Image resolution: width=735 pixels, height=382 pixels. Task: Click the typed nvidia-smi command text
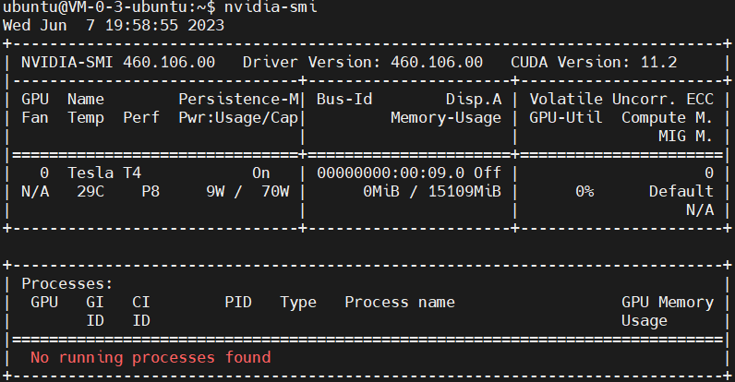point(271,6)
